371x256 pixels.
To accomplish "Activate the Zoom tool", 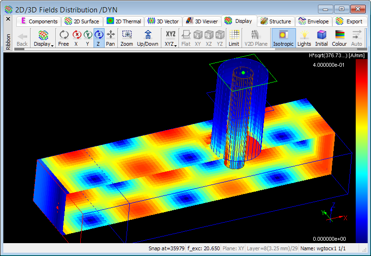I will click(x=127, y=38).
